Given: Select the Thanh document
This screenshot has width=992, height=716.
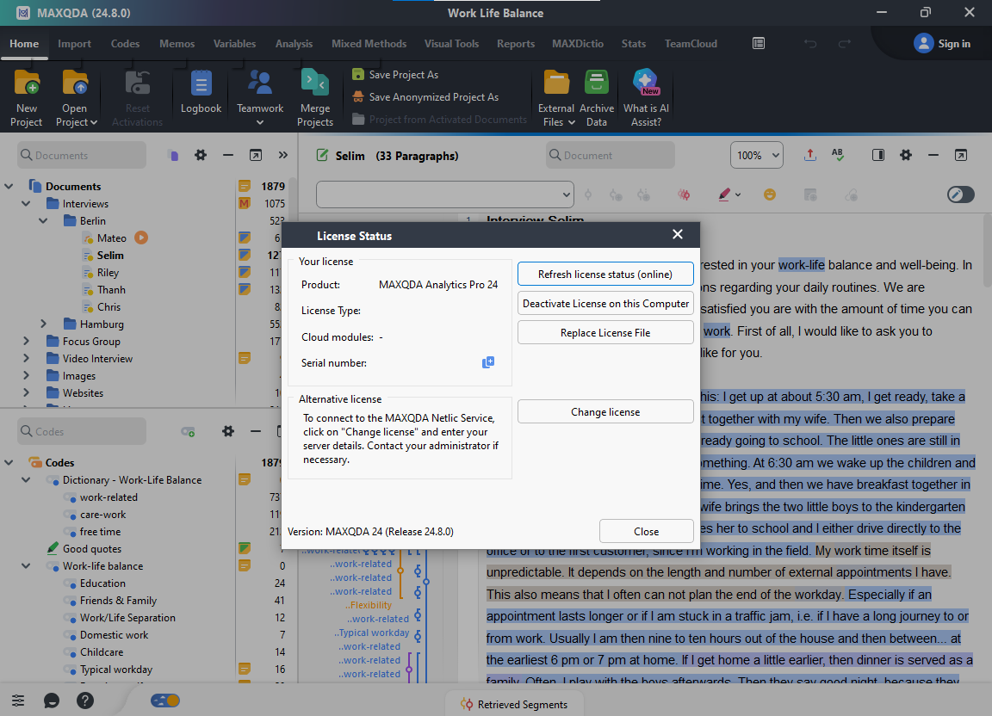Looking at the screenshot, I should pyautogui.click(x=111, y=290).
